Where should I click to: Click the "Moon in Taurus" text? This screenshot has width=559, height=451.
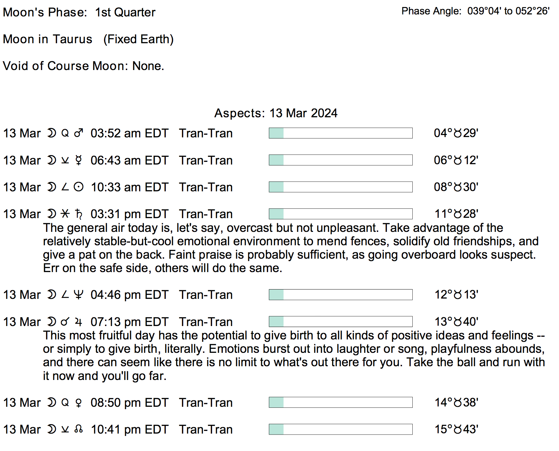click(48, 39)
